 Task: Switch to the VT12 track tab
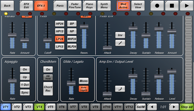tap(129, 107)
